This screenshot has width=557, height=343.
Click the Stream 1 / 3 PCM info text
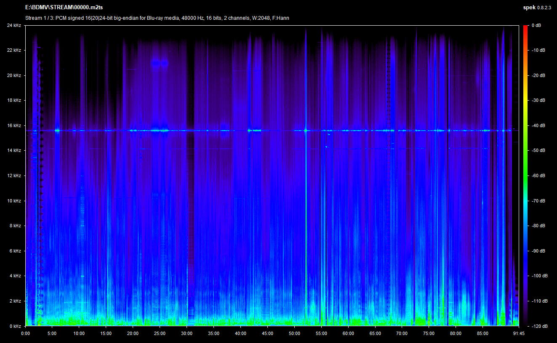(157, 18)
